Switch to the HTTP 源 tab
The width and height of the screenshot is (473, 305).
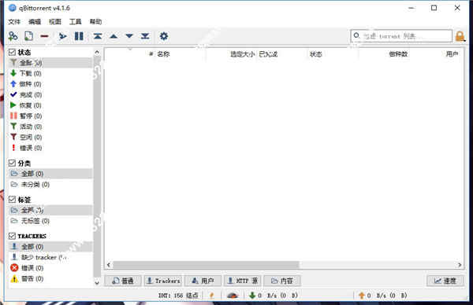pyautogui.click(x=242, y=281)
